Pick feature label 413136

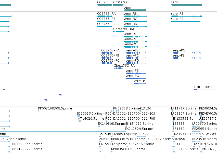tap(145, 108)
